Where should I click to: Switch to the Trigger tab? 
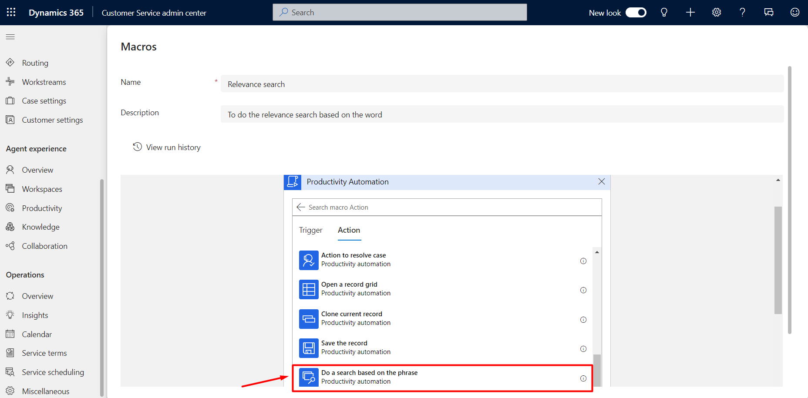pyautogui.click(x=310, y=230)
